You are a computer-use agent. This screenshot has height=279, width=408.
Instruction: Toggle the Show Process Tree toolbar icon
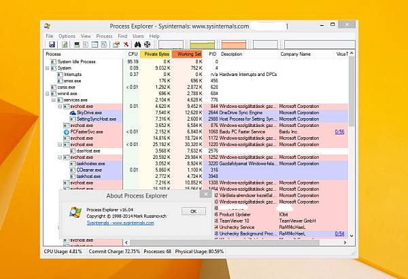coord(86,44)
